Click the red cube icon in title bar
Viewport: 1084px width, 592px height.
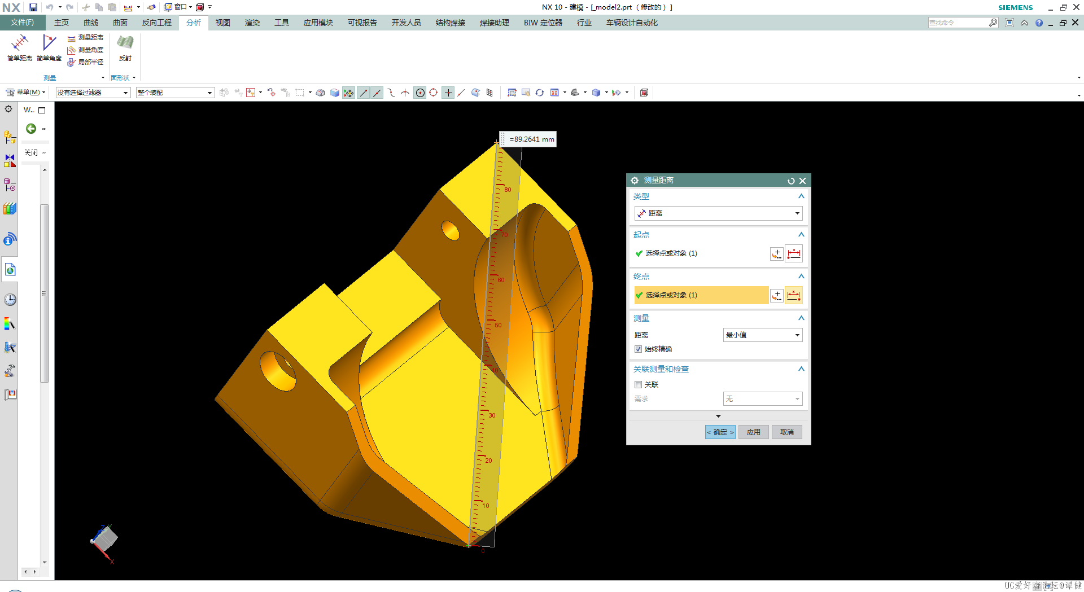click(x=199, y=7)
